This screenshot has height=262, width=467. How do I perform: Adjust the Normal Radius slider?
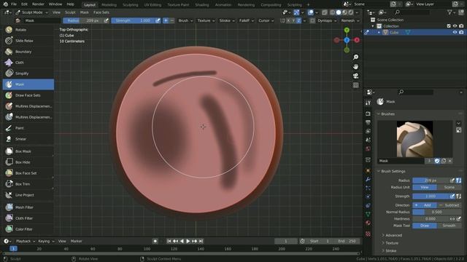coord(436,212)
